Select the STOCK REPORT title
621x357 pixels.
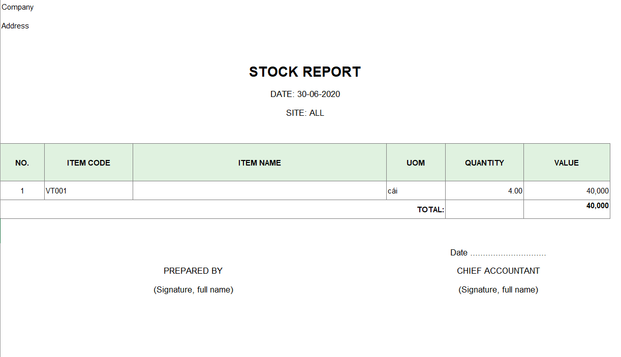305,72
